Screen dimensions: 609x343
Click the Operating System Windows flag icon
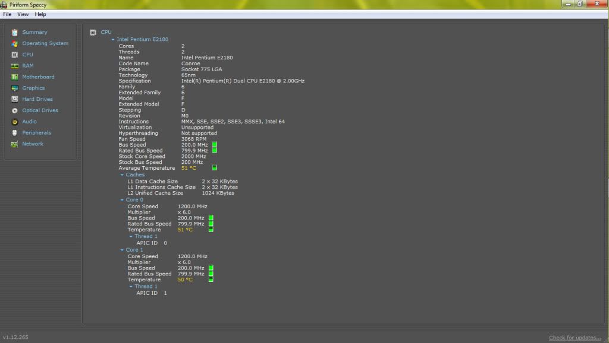tap(15, 44)
